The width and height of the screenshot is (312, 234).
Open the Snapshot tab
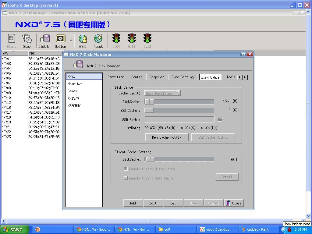(157, 77)
